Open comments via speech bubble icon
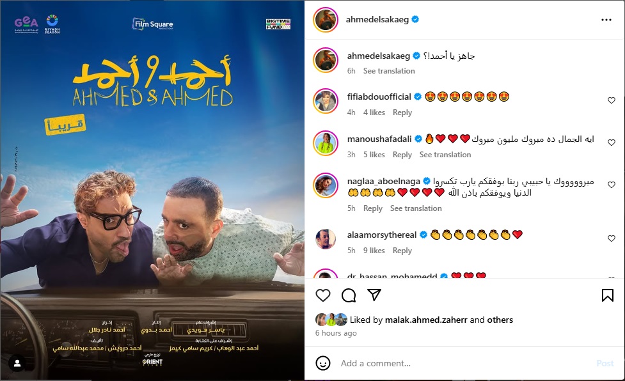 click(349, 295)
